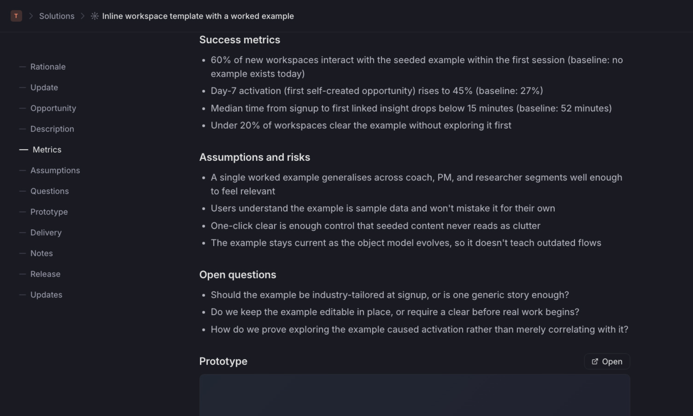This screenshot has height=416, width=693.
Task: Click the solution sun icon in breadcrumb
Action: tap(95, 16)
